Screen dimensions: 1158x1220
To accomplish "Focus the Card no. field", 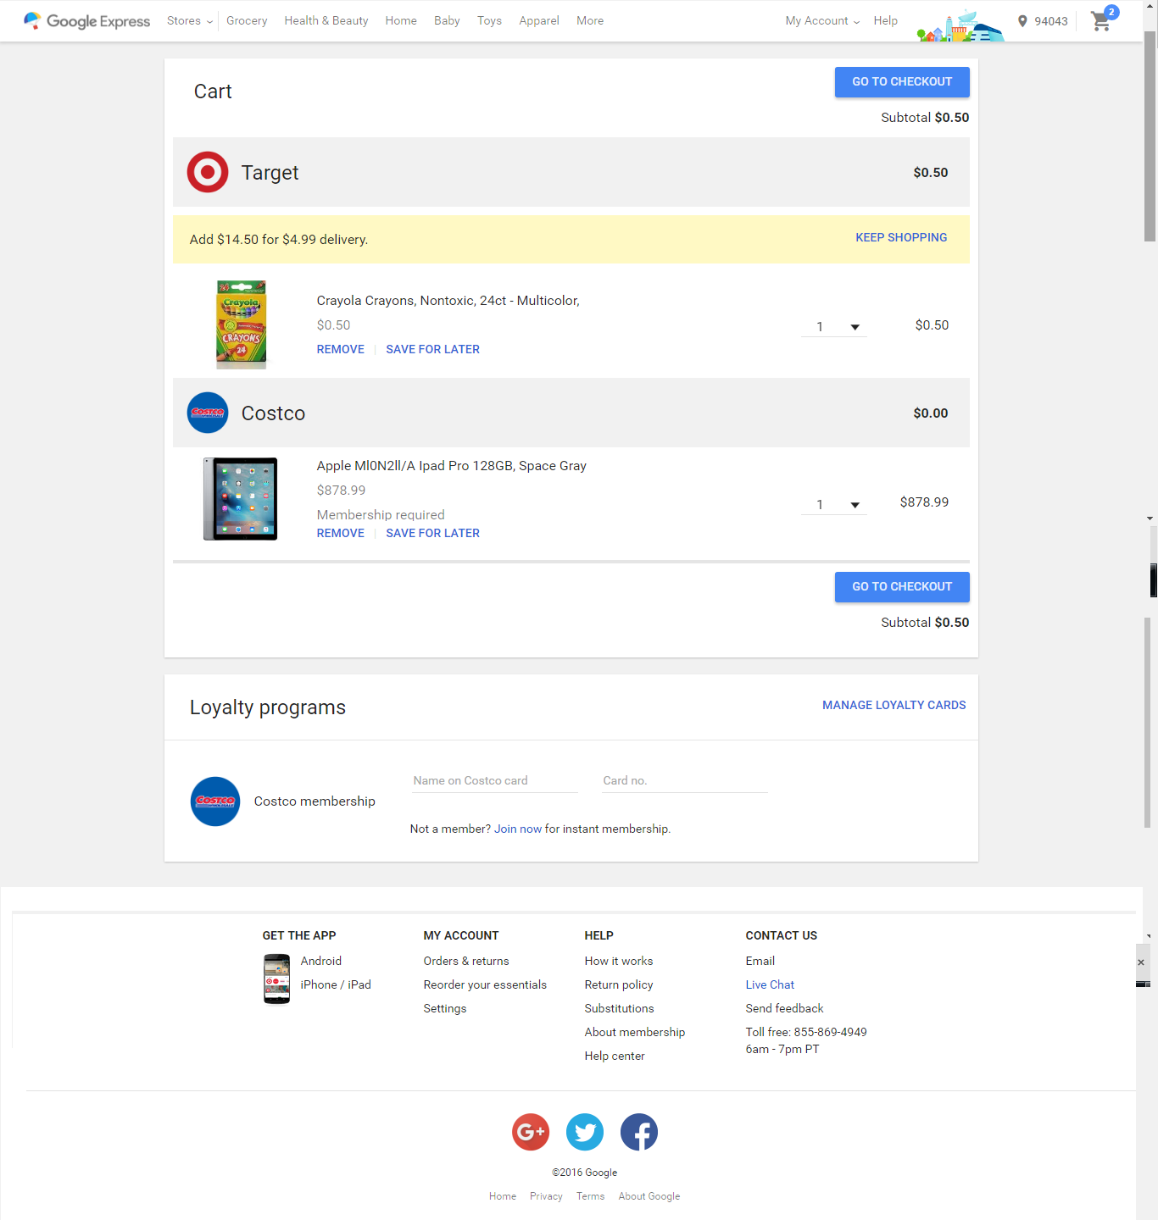I will coord(685,781).
